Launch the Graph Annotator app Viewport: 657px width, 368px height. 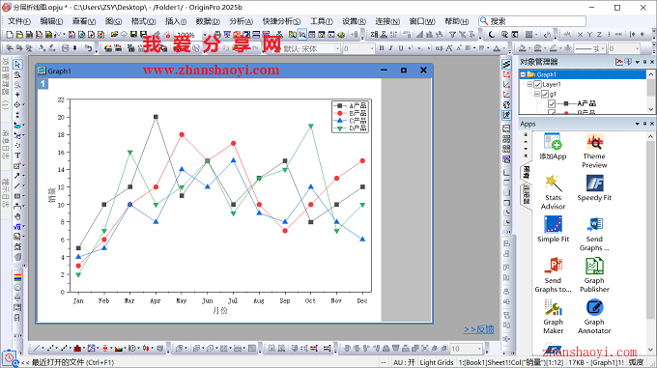(594, 317)
